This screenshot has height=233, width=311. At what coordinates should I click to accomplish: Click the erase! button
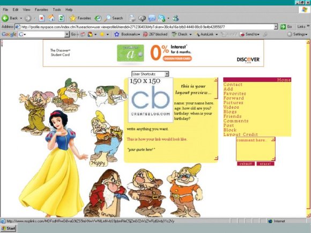click(265, 164)
